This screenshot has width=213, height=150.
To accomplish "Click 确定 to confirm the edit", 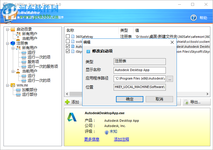I will [x=130, y=99].
